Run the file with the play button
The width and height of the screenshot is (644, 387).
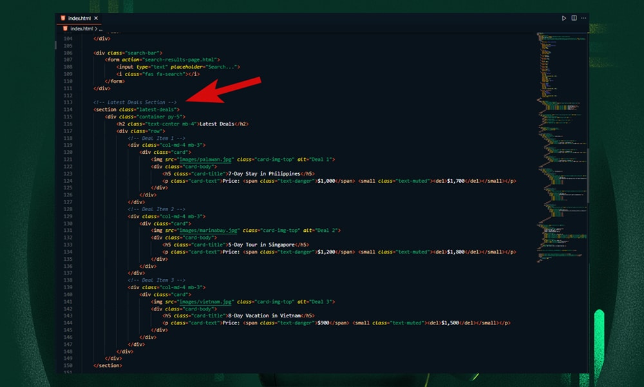tap(564, 18)
